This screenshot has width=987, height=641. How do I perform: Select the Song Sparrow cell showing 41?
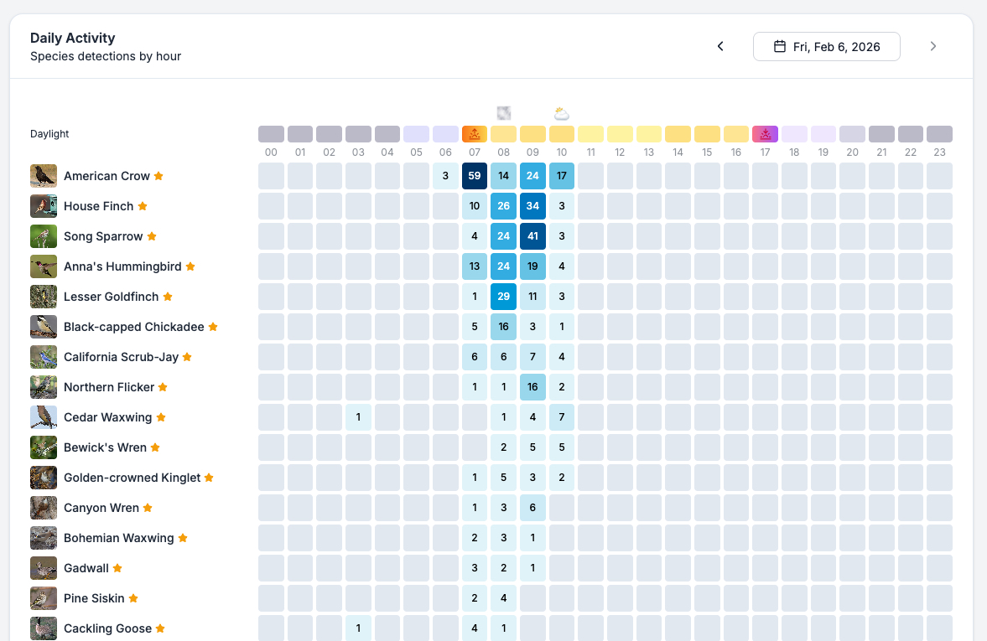pos(532,236)
